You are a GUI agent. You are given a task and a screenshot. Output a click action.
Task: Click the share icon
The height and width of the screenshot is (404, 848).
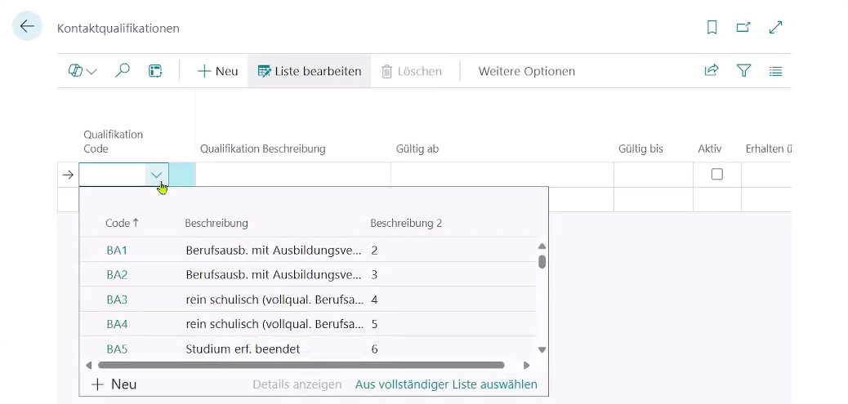click(712, 71)
